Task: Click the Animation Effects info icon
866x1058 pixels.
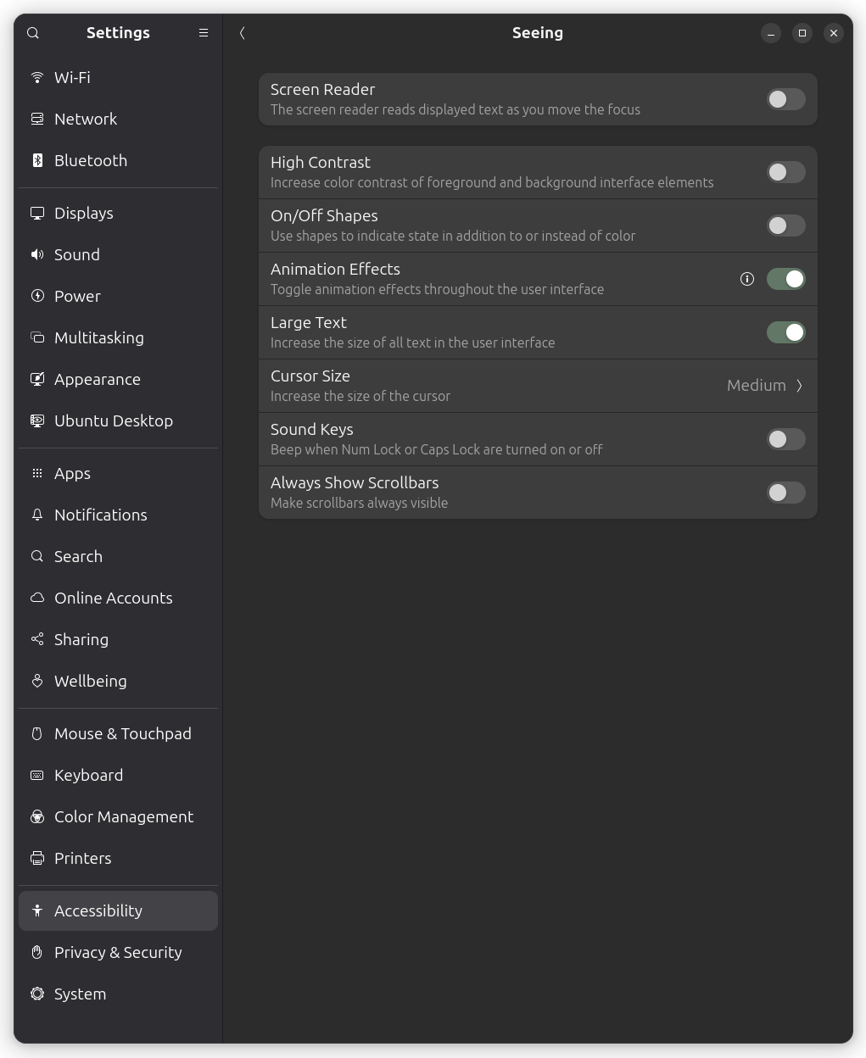Action: point(747,279)
